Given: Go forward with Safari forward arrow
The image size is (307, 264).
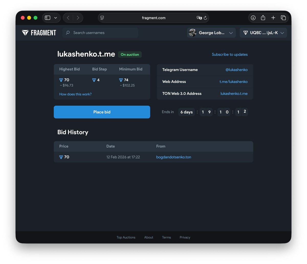Looking at the screenshot, I should click(78, 18).
